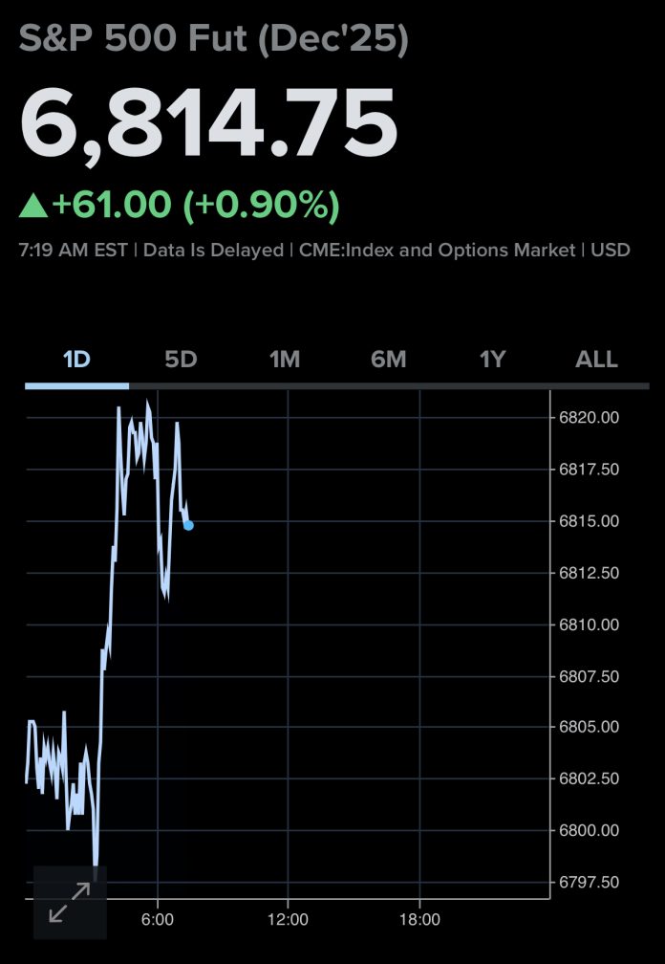
Task: Click the +61.00 (+0.90%) change text
Action: [x=196, y=205]
